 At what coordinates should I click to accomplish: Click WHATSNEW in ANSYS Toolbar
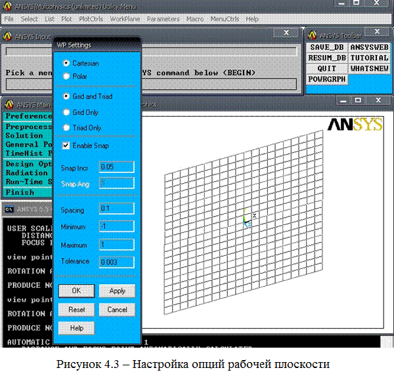(369, 68)
